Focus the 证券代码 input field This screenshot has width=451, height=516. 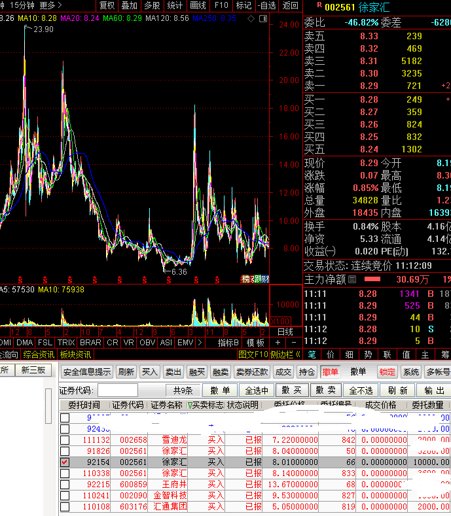118,390
